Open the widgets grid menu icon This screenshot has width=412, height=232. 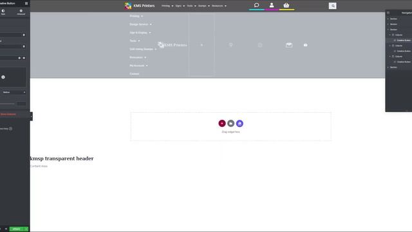tap(26, 3)
